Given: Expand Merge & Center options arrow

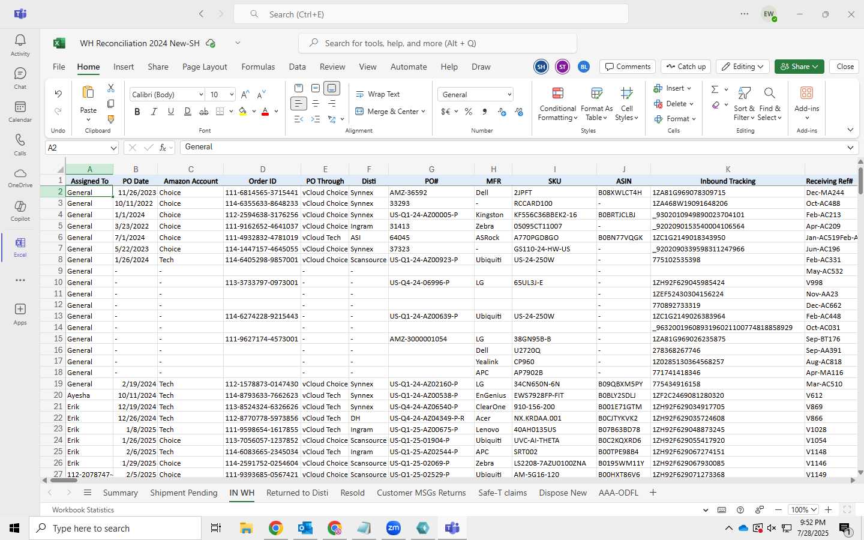Looking at the screenshot, I should click(423, 112).
